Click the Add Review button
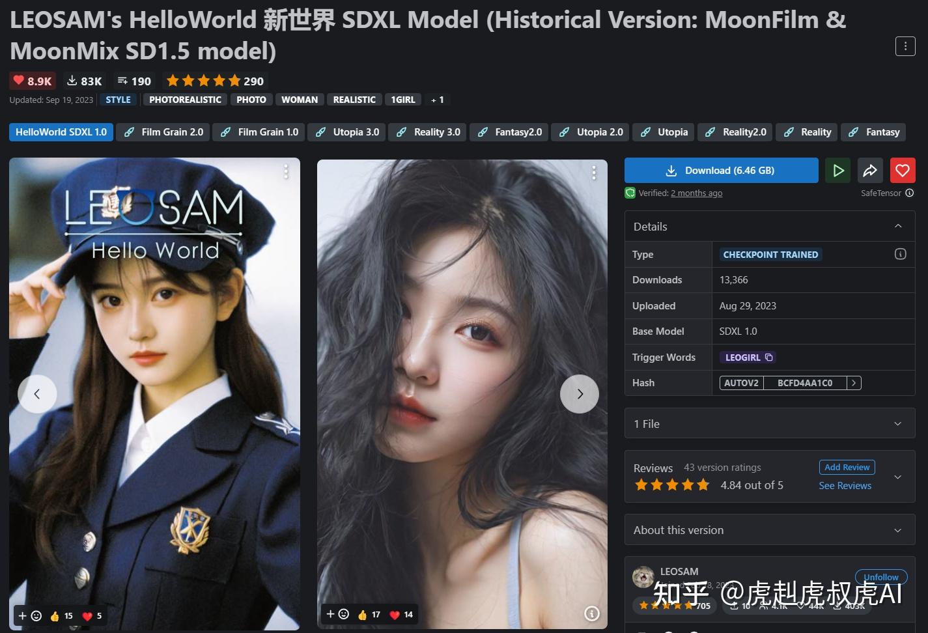 point(847,467)
